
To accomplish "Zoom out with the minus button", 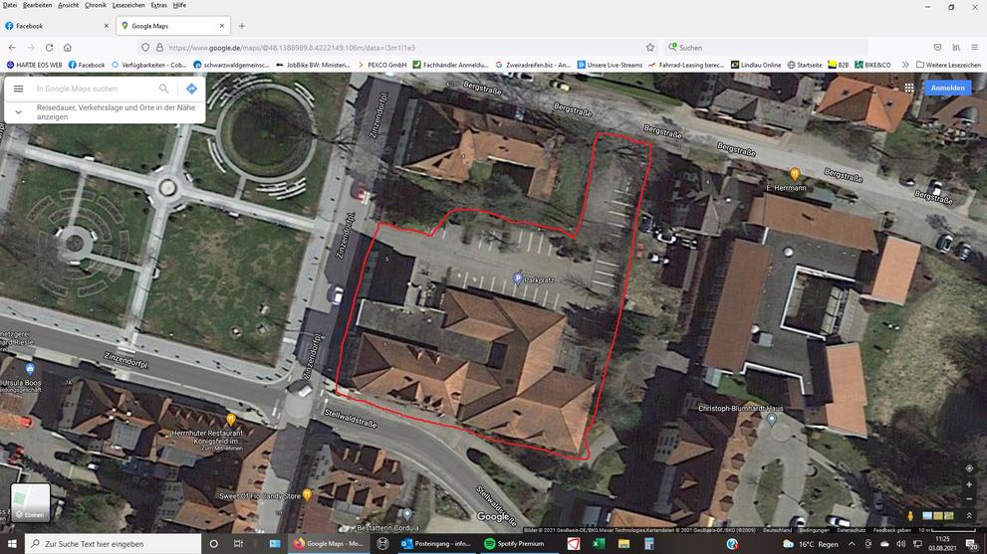I will [x=969, y=499].
